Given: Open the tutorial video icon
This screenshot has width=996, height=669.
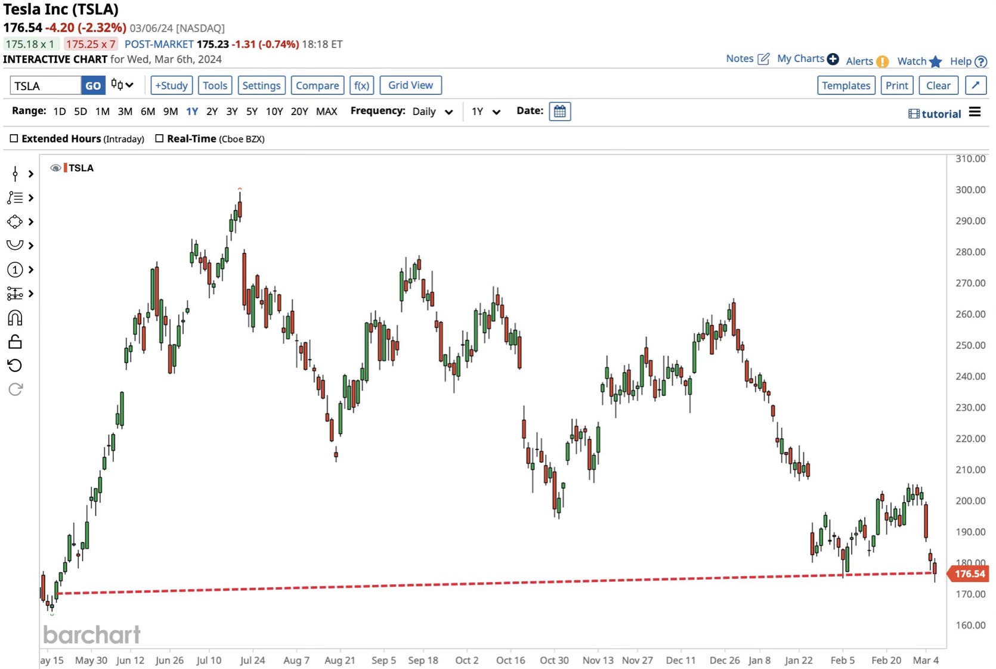Looking at the screenshot, I should (914, 114).
